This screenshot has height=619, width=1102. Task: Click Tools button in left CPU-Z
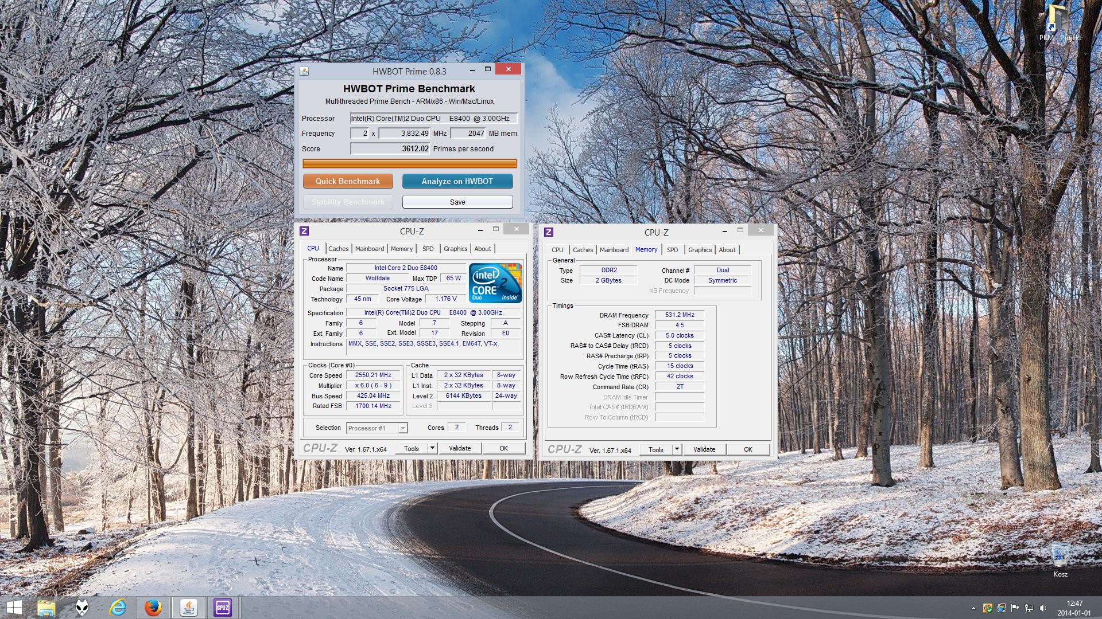click(412, 449)
